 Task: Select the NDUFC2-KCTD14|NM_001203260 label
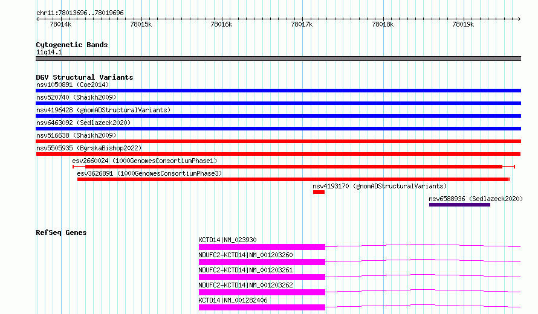(x=245, y=255)
